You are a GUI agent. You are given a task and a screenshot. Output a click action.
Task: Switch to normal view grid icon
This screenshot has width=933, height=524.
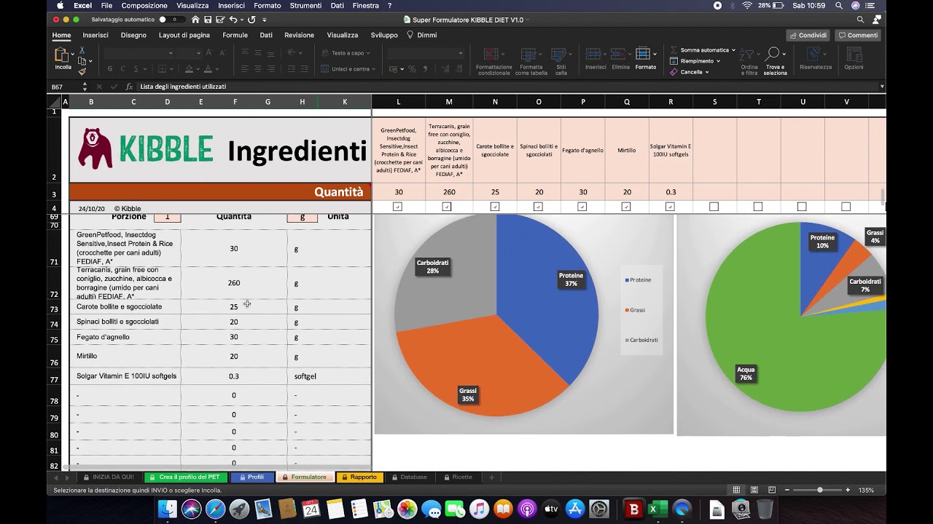[736, 490]
